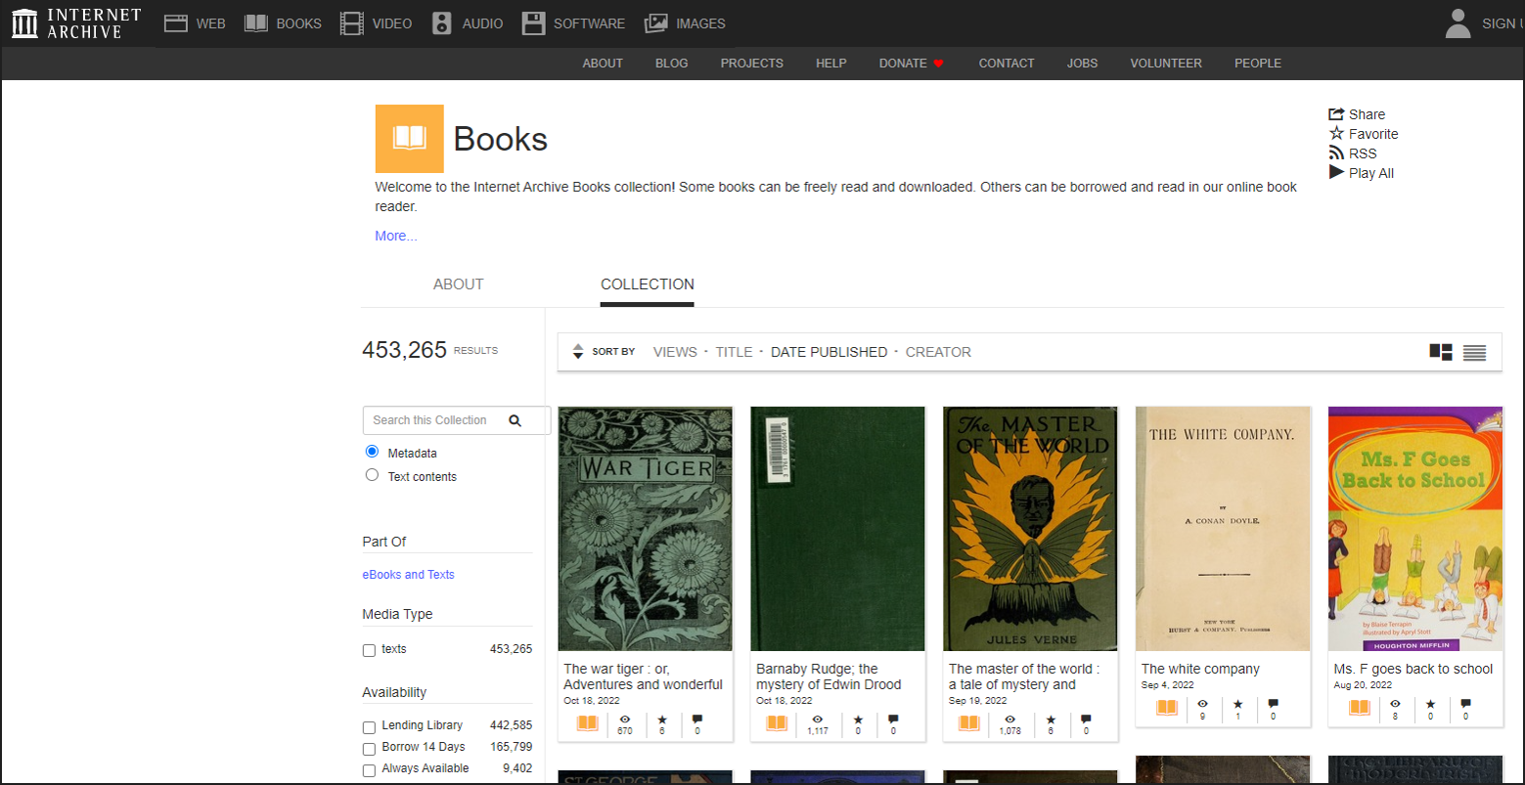
Task: Open the VOLUNTEER menu item
Action: pos(1166,64)
